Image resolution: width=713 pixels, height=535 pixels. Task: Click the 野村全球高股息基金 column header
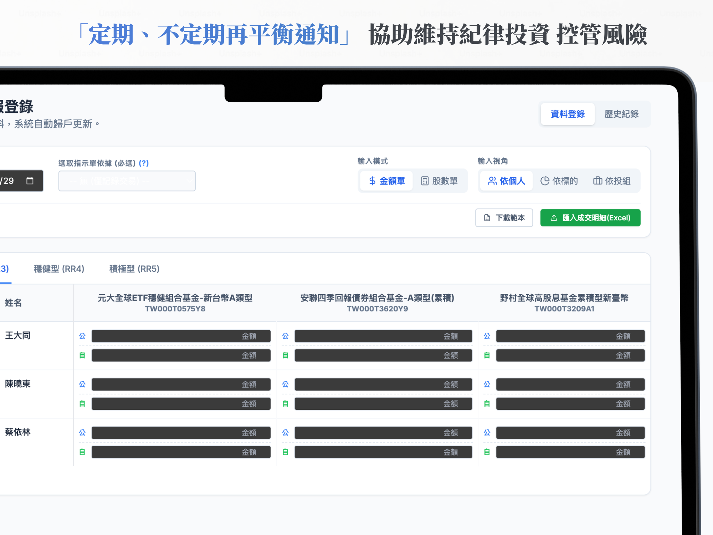coord(564,303)
